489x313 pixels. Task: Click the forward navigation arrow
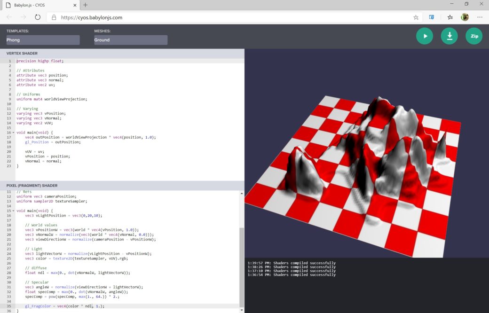tap(22, 16)
